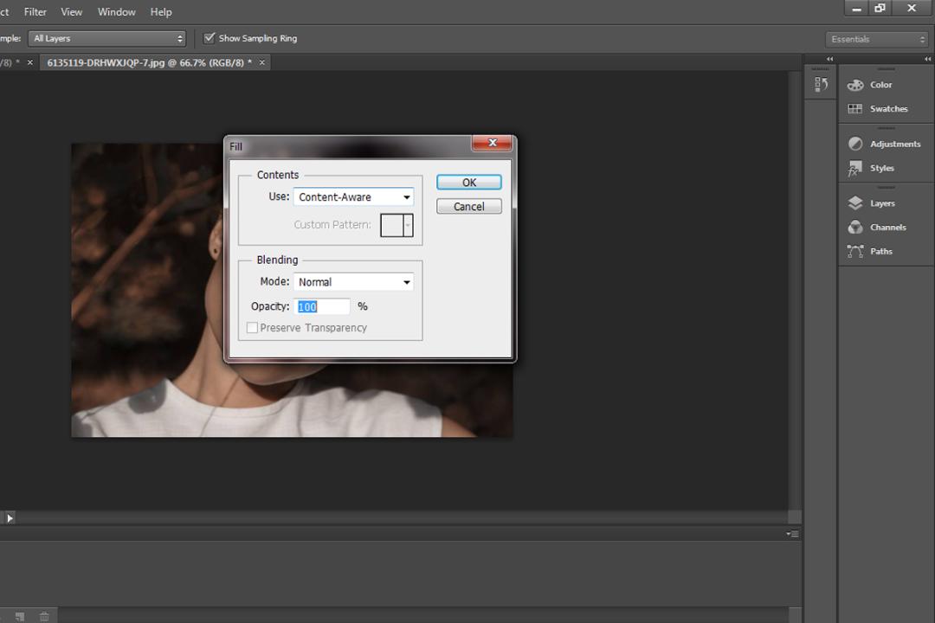Open the bottom panel flyout menu icon

(792, 534)
